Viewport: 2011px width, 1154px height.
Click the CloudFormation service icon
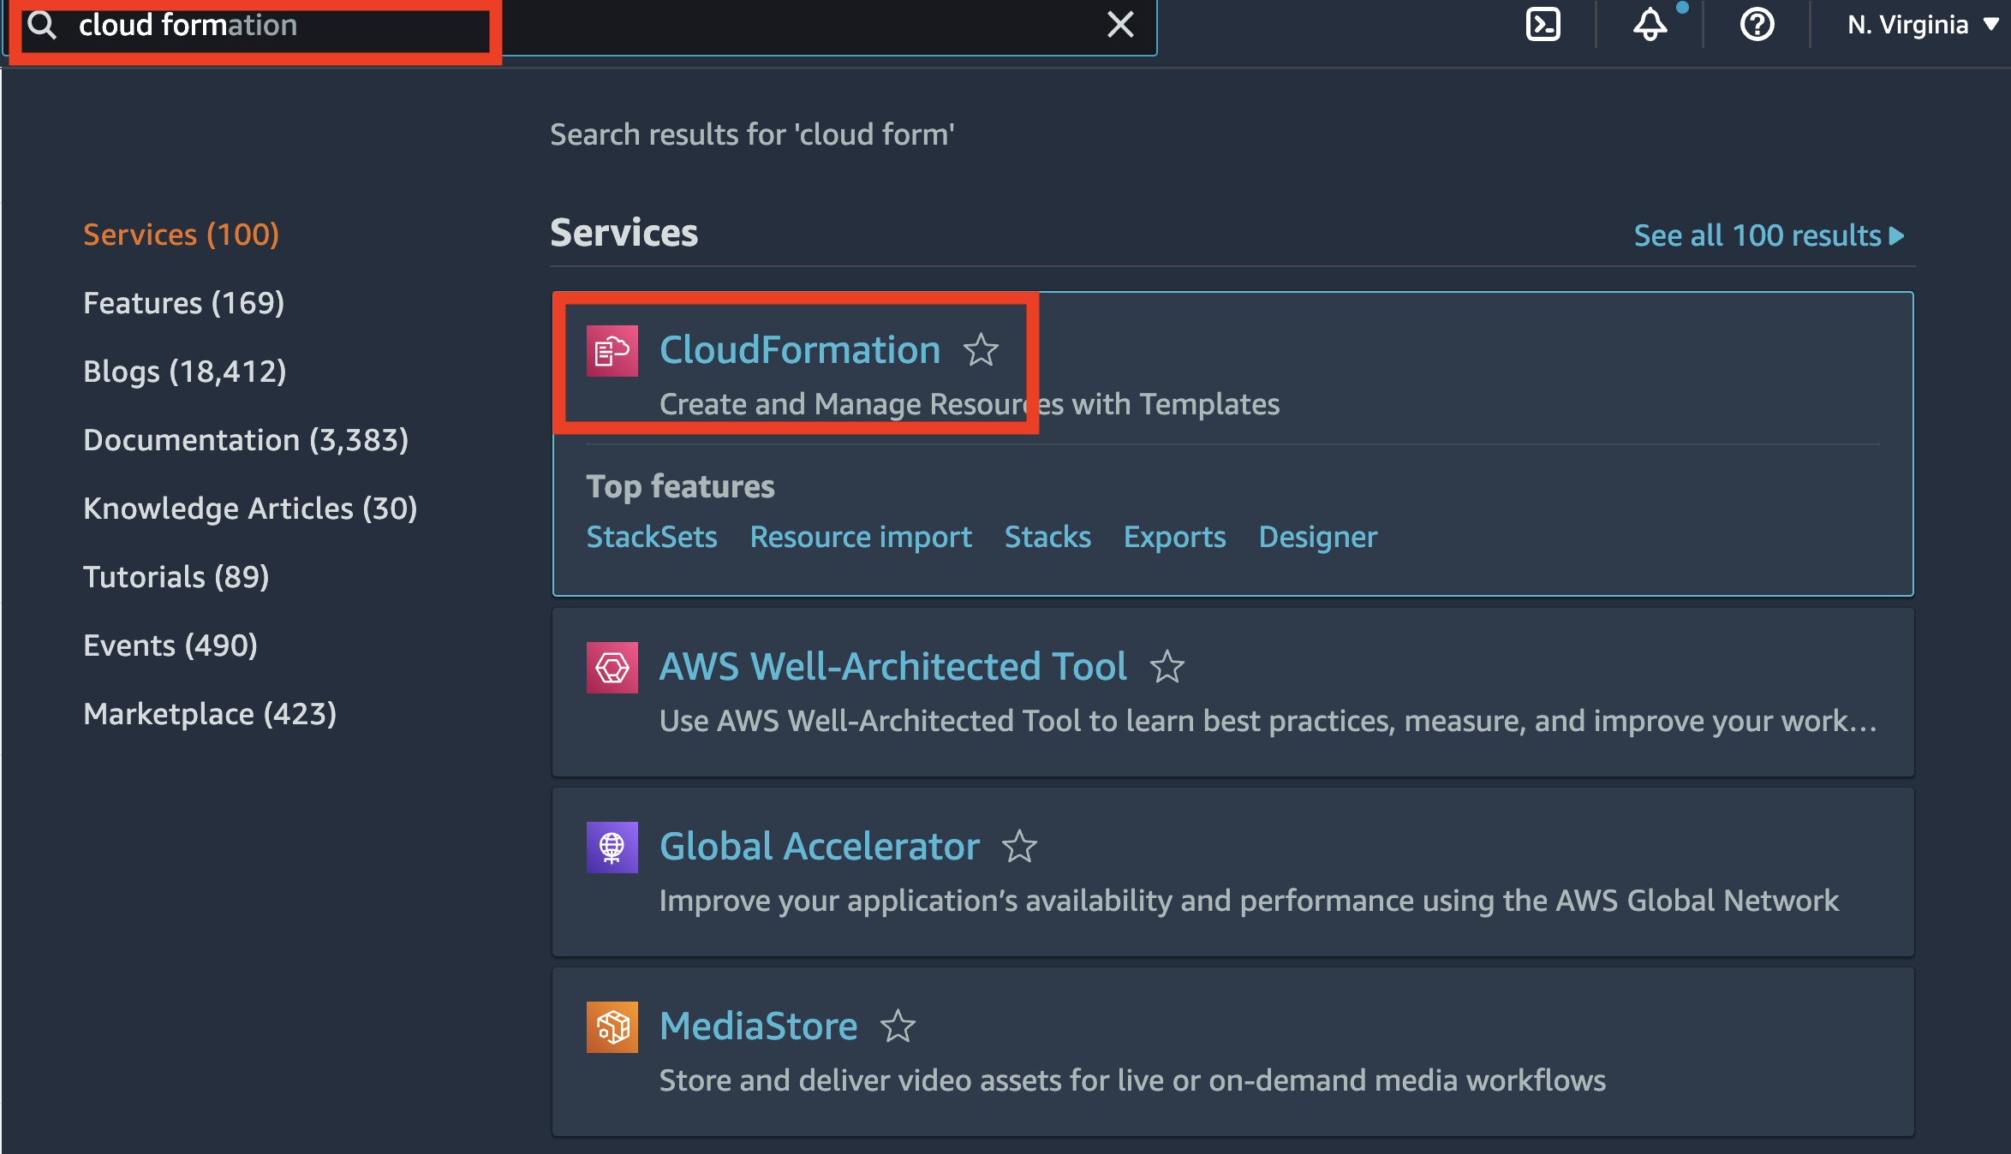click(612, 351)
